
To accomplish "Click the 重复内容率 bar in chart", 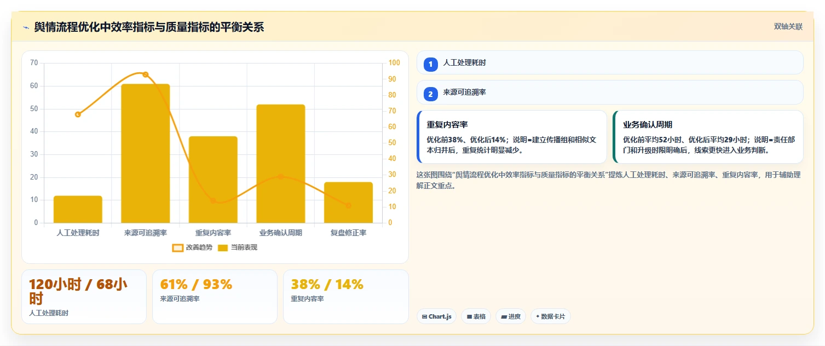I will tap(213, 180).
